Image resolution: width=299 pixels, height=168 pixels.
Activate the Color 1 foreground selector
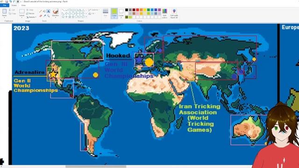(x=114, y=14)
